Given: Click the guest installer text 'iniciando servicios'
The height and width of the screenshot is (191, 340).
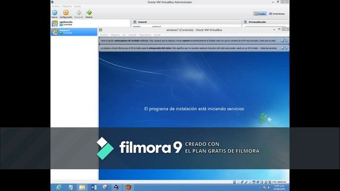Looking at the screenshot, I should 225,109.
